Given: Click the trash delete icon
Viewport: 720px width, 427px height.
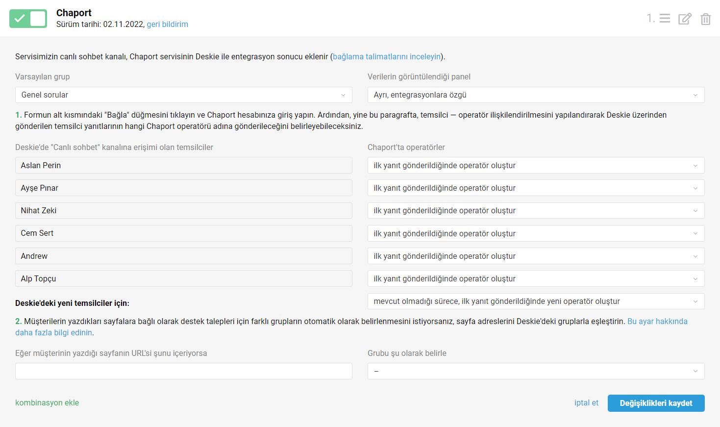Looking at the screenshot, I should (705, 19).
